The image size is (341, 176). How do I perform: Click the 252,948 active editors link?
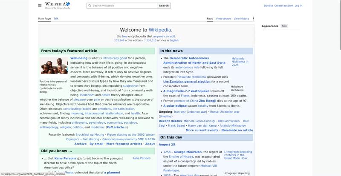[119, 40]
